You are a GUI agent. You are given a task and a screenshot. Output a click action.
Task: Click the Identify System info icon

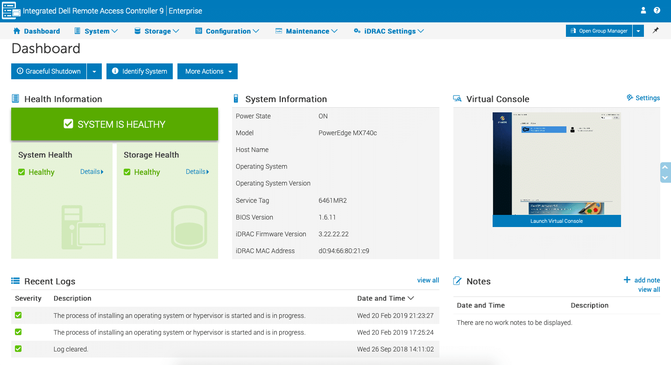click(x=115, y=71)
